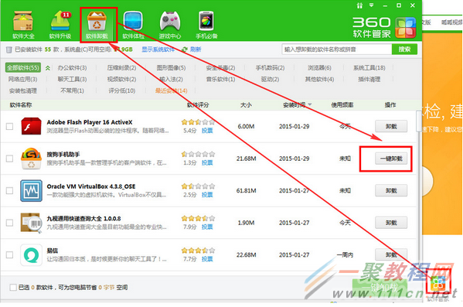Click the green 刷新 refresh arrow icon

coord(185,49)
